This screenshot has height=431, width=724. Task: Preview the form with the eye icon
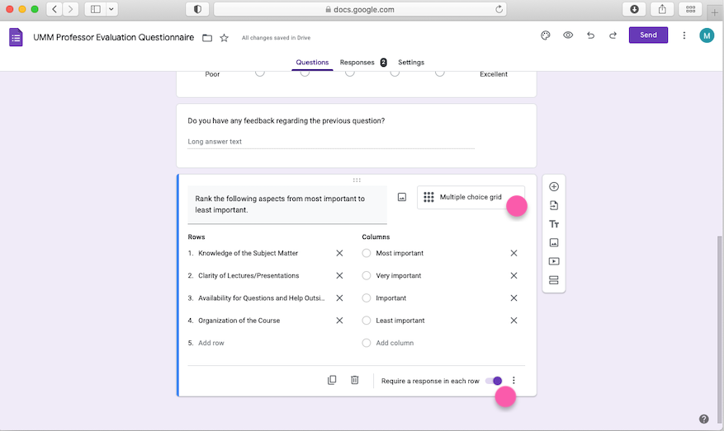[x=568, y=35]
